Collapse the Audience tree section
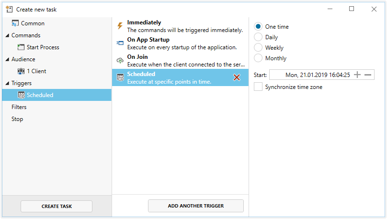 7,59
